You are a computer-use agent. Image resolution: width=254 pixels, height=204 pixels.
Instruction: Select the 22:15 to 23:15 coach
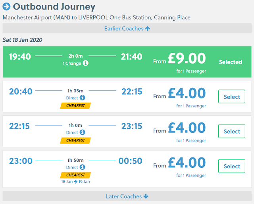coord(232,131)
